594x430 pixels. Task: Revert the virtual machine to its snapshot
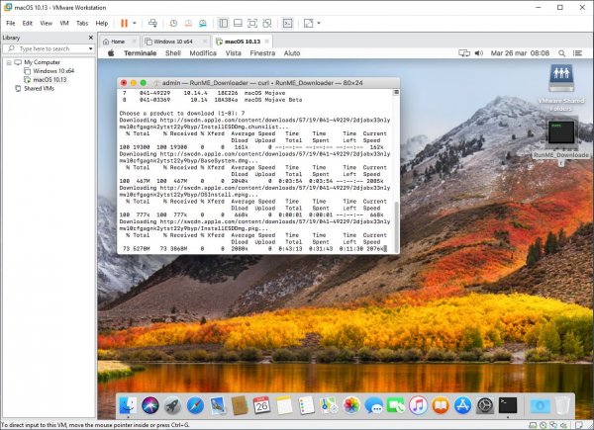click(188, 24)
